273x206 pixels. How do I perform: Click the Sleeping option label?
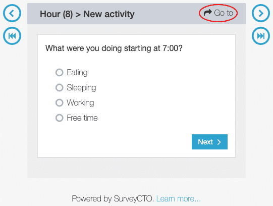[81, 87]
